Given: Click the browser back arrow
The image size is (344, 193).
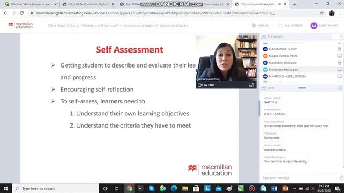Looking at the screenshot, I should point(5,13).
